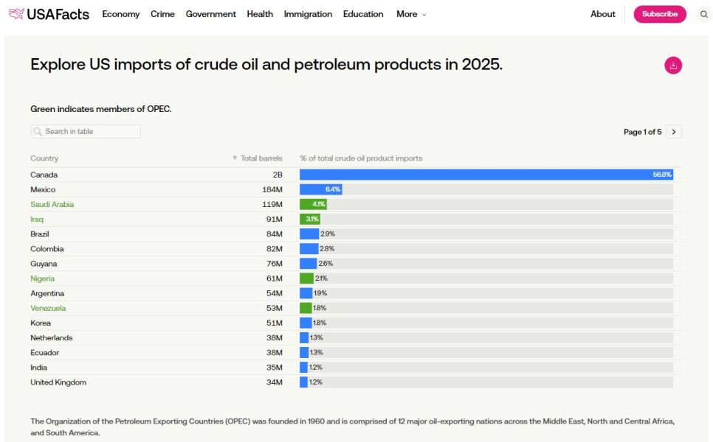
Task: Go to Immigration section
Action: tap(308, 14)
